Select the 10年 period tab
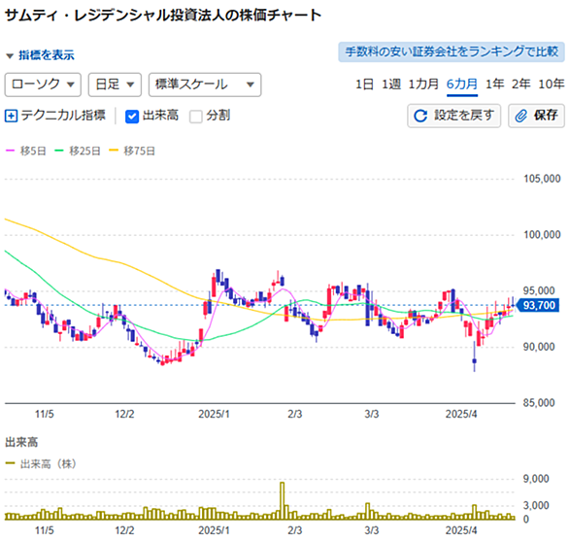 [552, 85]
